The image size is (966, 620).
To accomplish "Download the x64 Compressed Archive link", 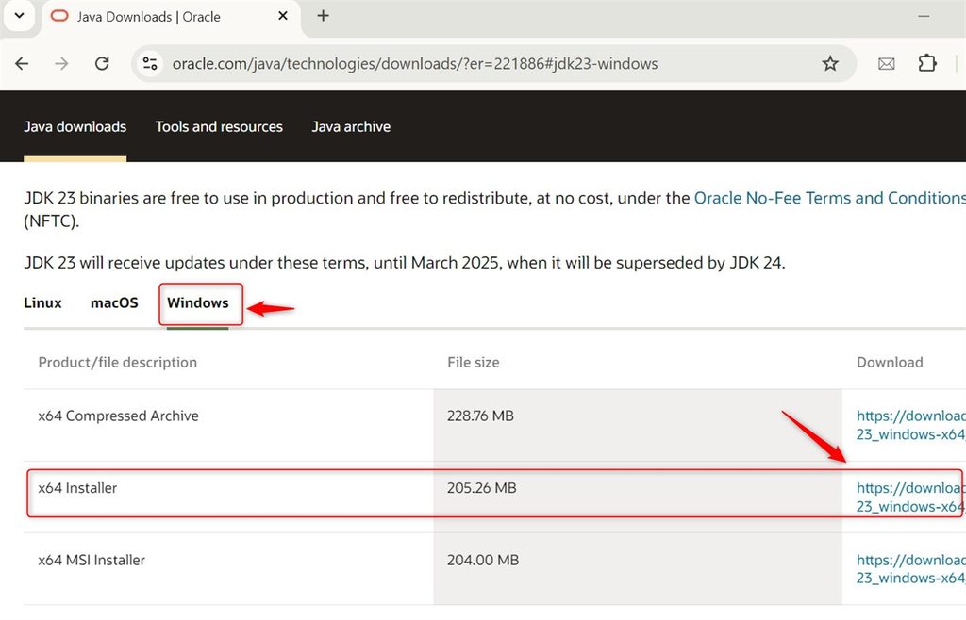I will click(x=910, y=425).
